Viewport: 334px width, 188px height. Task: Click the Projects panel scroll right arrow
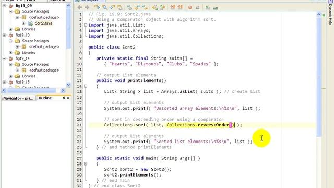63,90
